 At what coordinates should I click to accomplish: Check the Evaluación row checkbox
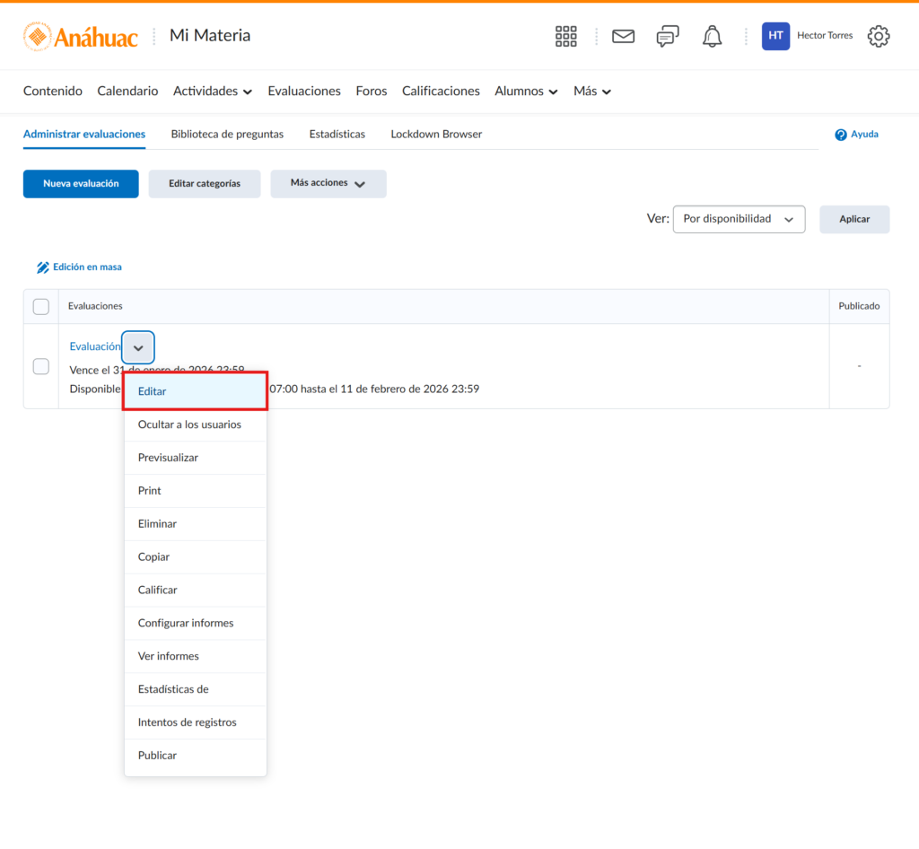(41, 366)
